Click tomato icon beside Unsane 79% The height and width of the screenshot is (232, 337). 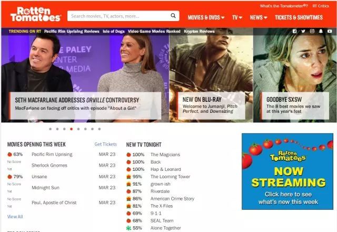[x=9, y=177]
